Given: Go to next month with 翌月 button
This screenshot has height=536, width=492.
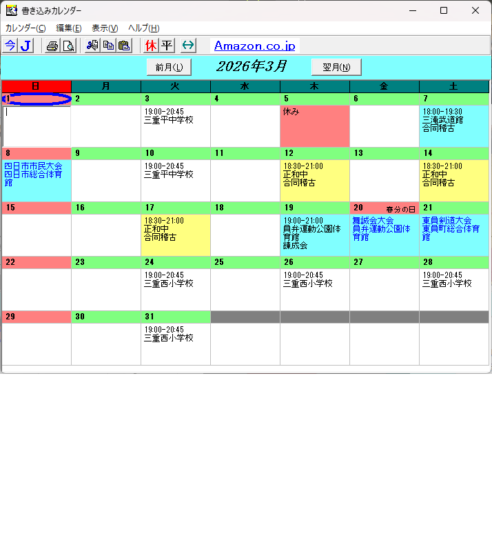Looking at the screenshot, I should click(x=336, y=67).
